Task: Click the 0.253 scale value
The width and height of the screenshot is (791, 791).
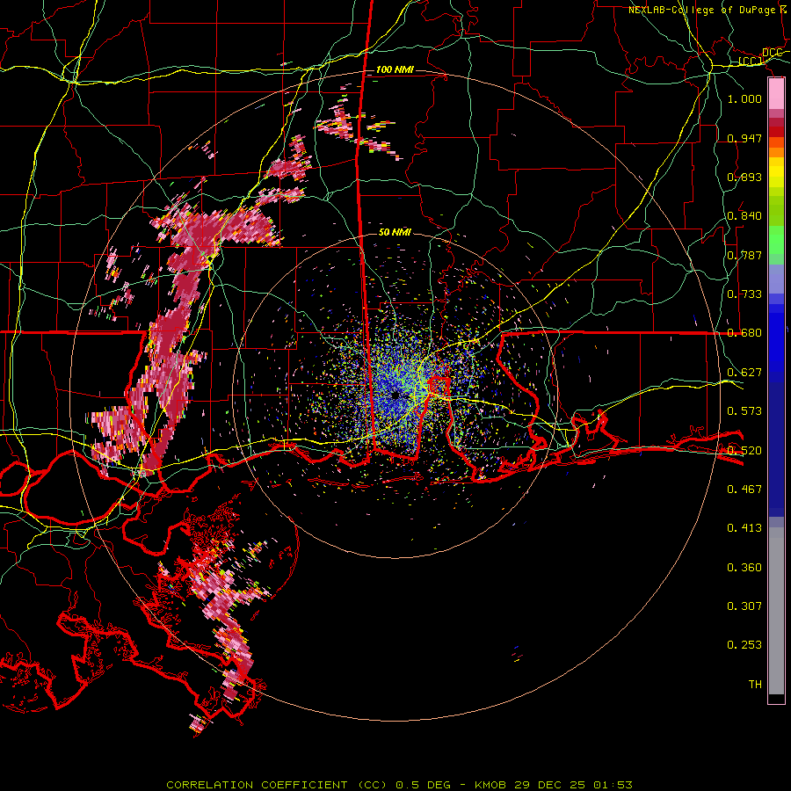Action: point(744,645)
